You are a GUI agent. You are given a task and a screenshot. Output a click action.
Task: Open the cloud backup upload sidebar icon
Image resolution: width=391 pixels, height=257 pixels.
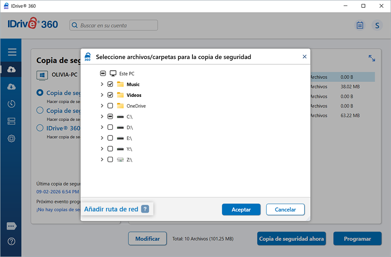pos(11,69)
